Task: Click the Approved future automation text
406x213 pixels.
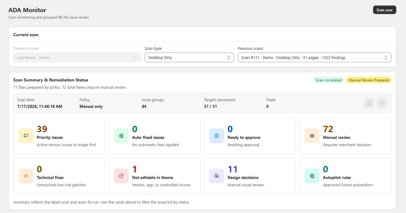Action: pos(348,185)
